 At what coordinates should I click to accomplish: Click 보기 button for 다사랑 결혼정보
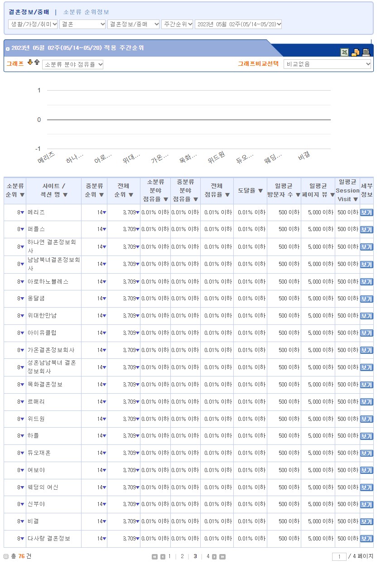pos(366,539)
